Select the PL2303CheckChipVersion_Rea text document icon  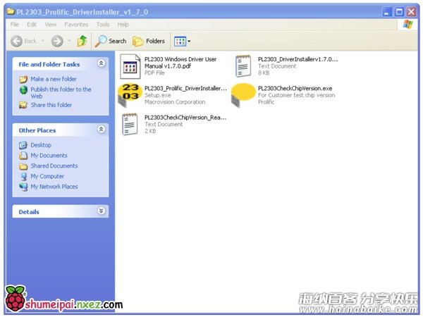130,124
